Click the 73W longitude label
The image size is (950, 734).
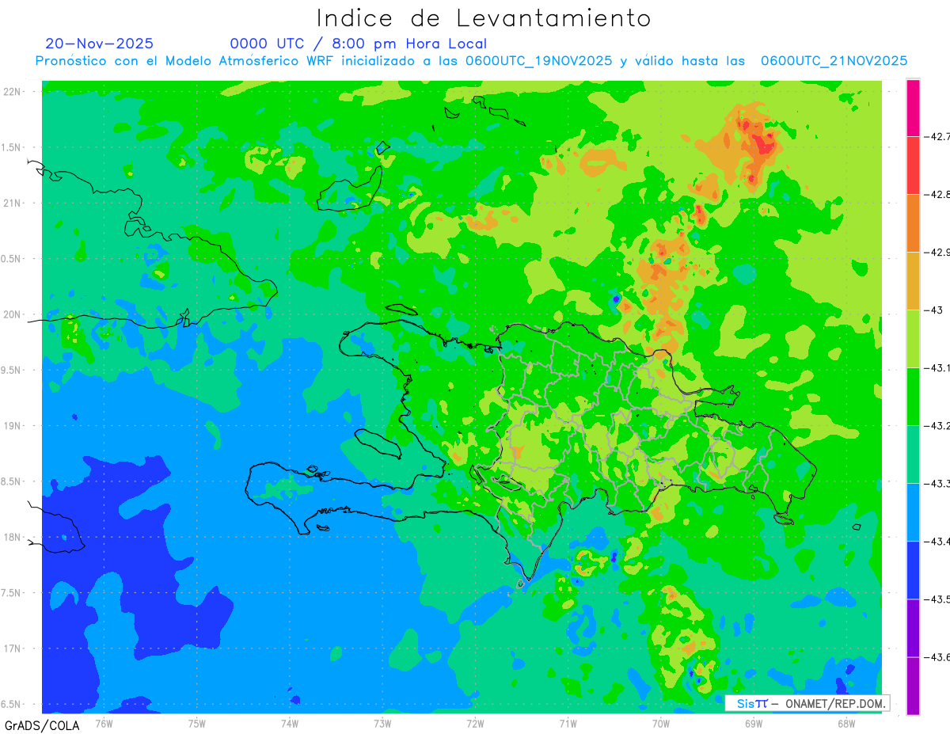382,722
